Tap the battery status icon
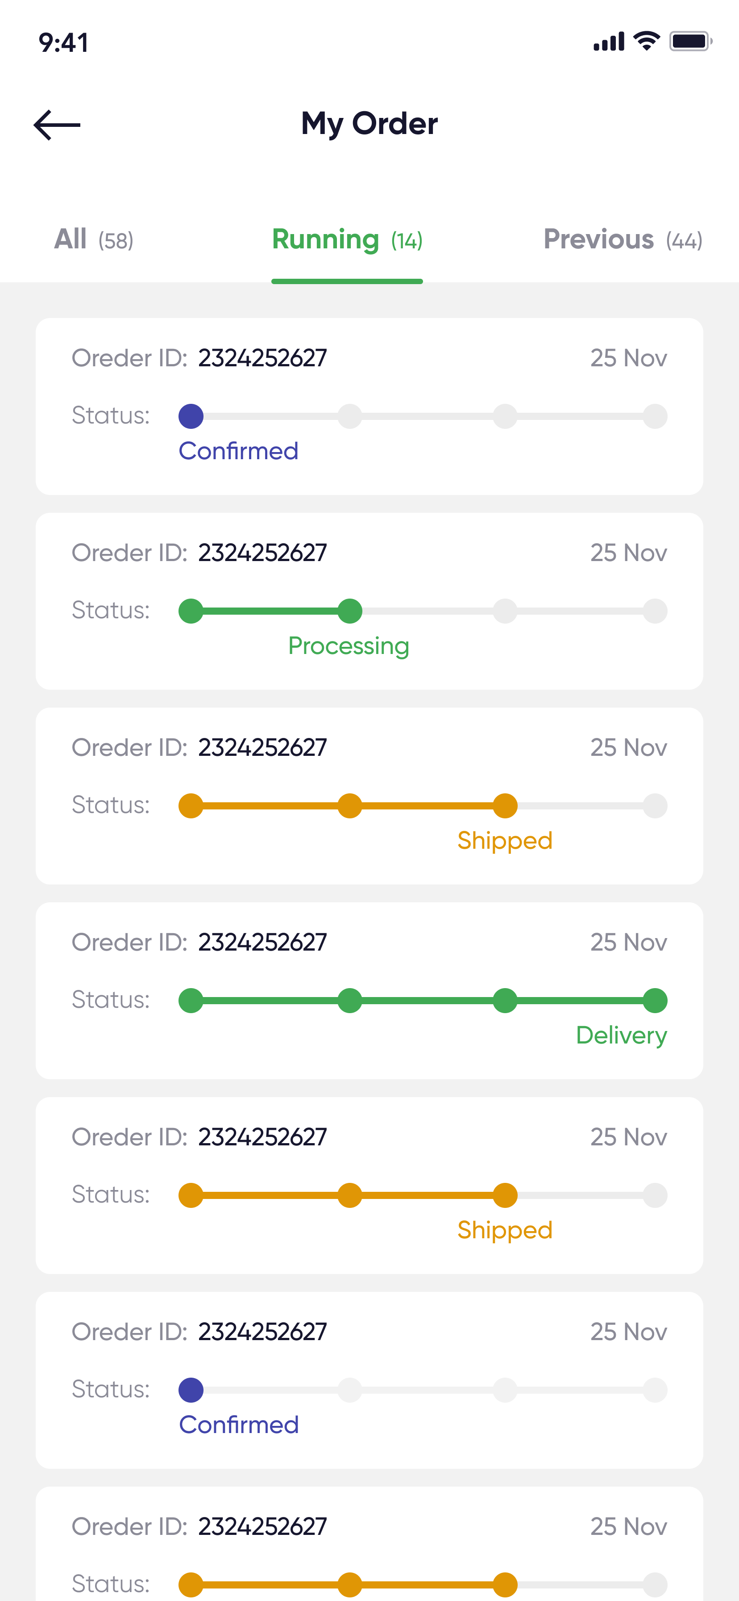Image resolution: width=739 pixels, height=1601 pixels. [690, 41]
